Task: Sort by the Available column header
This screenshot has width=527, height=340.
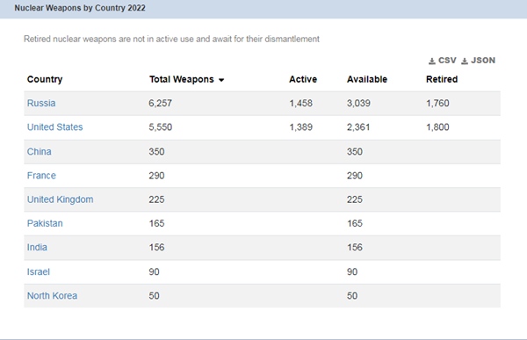Action: pos(367,79)
